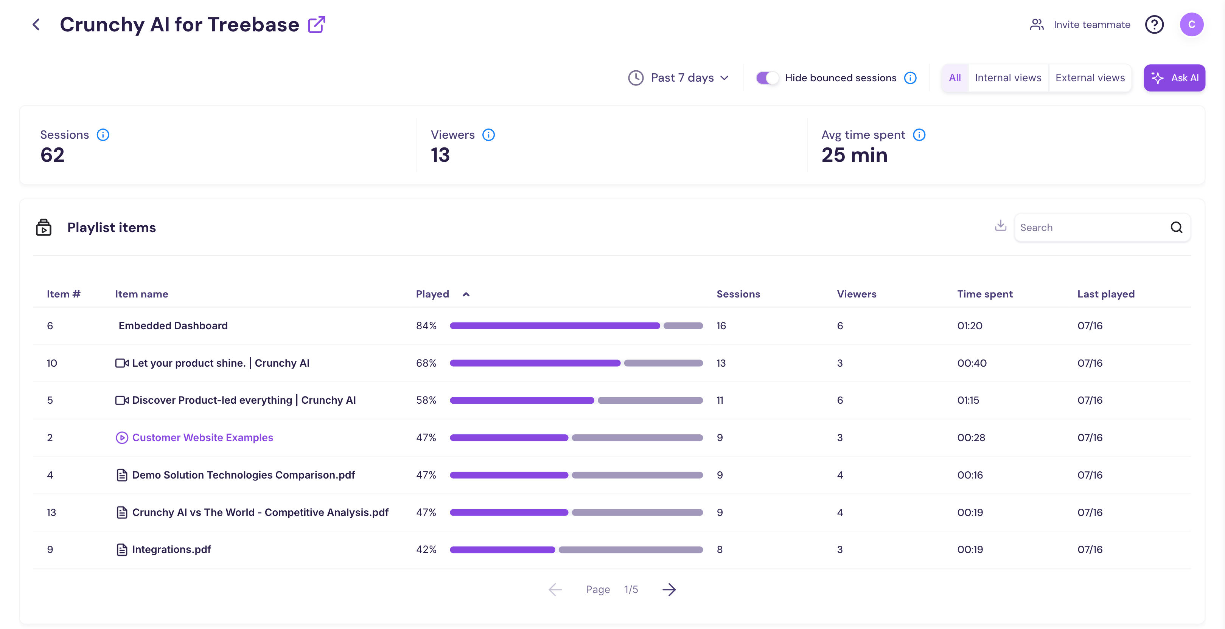The width and height of the screenshot is (1225, 629).
Task: Show the Sessions info tooltip icon
Action: pyautogui.click(x=103, y=135)
